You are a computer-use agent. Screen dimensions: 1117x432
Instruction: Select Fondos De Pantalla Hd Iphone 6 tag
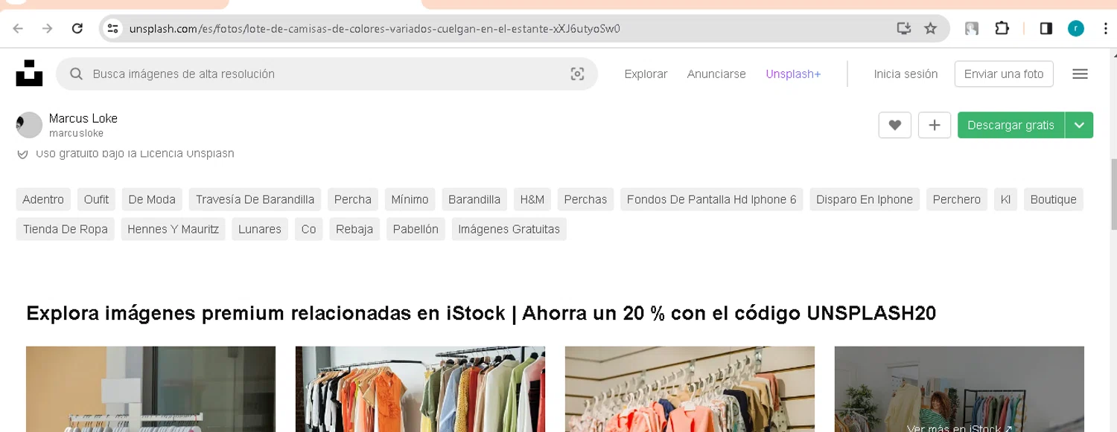coord(711,199)
